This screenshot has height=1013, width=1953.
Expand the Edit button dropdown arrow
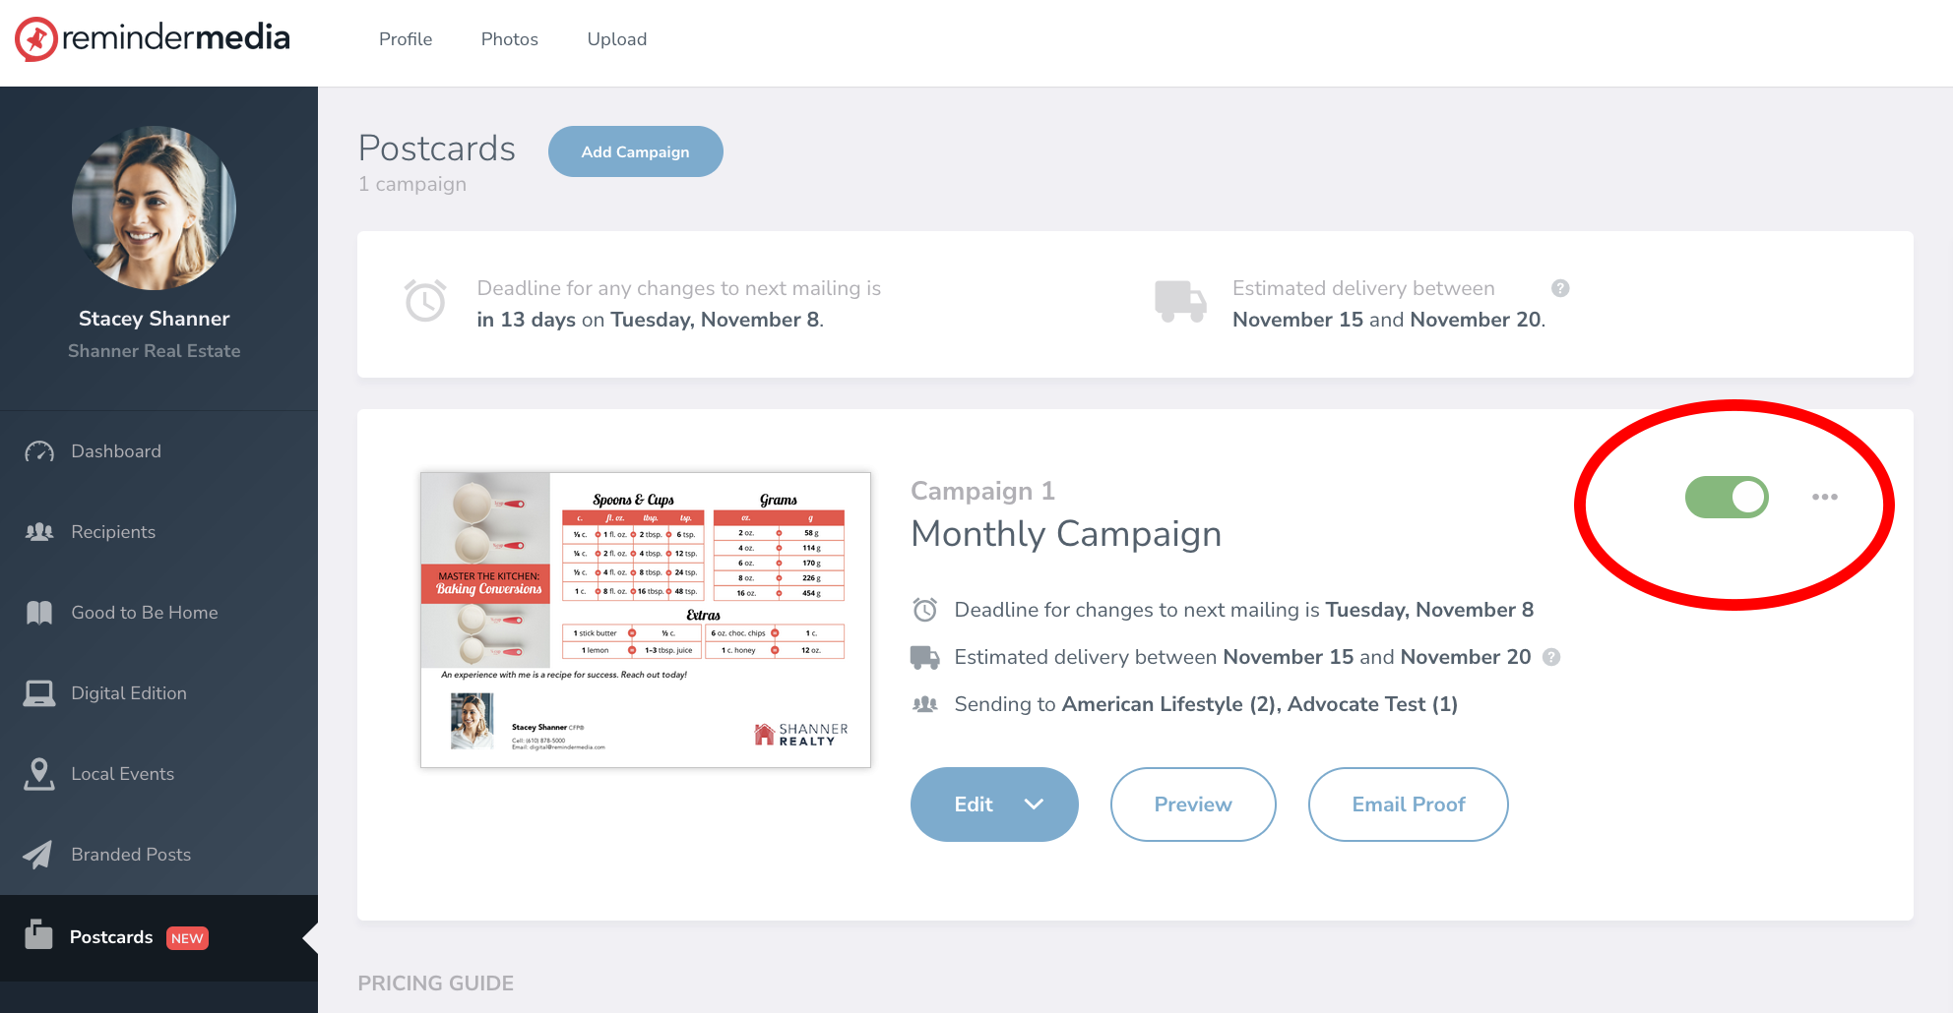click(x=1034, y=804)
